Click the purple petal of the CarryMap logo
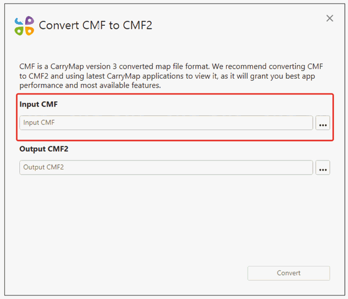348x299 pixels. [29, 21]
